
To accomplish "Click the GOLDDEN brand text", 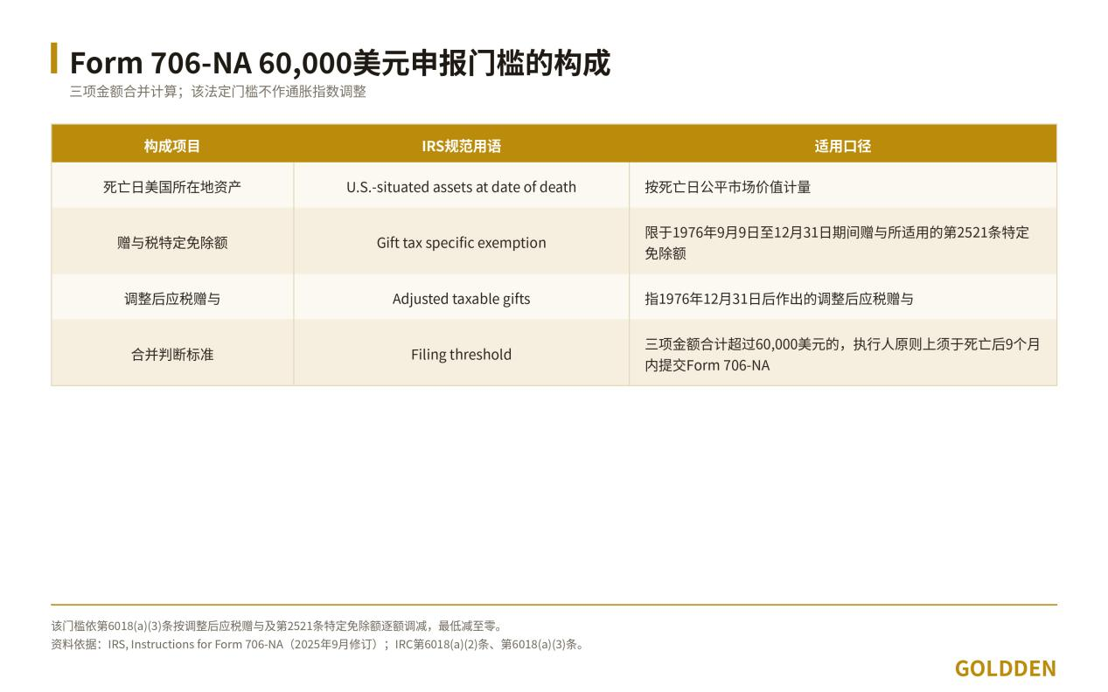I will click(x=1006, y=668).
